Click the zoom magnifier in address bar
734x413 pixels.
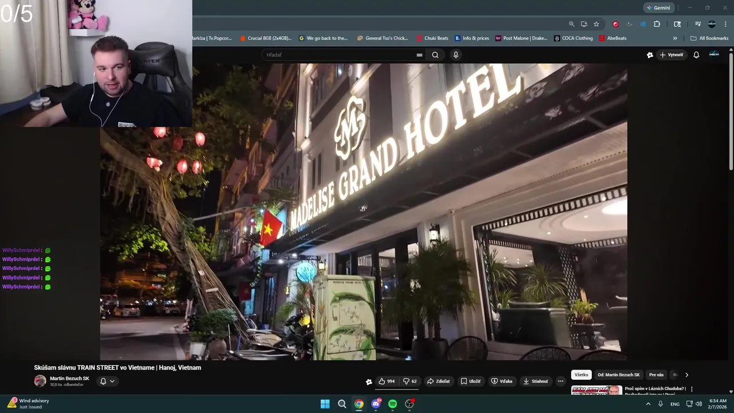coord(572,24)
